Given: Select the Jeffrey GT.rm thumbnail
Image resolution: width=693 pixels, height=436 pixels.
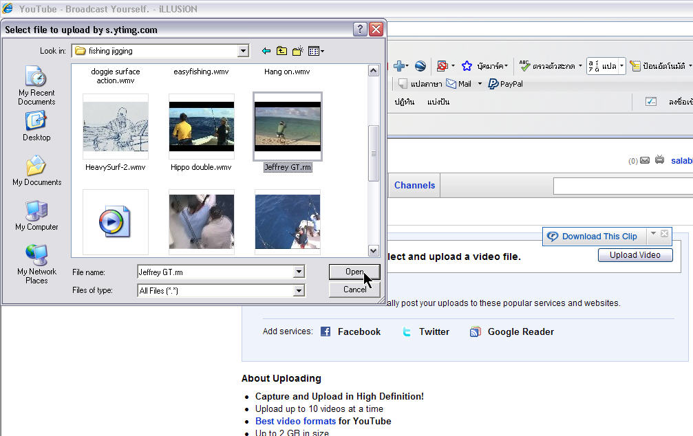Looking at the screenshot, I should (287, 127).
